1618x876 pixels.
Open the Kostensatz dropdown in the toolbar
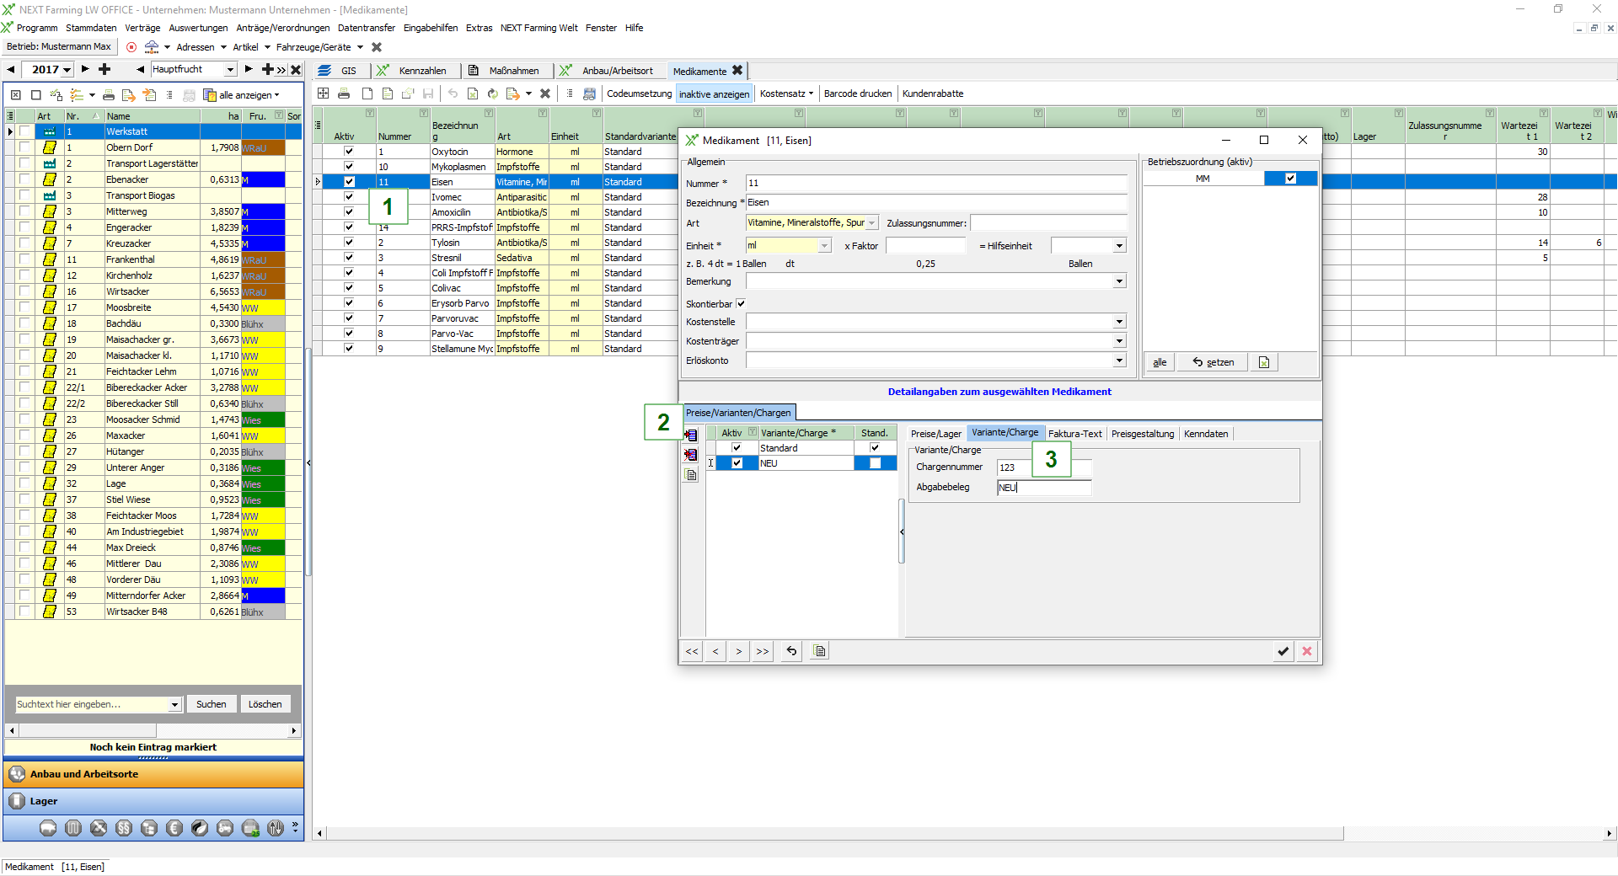pyautogui.click(x=786, y=93)
